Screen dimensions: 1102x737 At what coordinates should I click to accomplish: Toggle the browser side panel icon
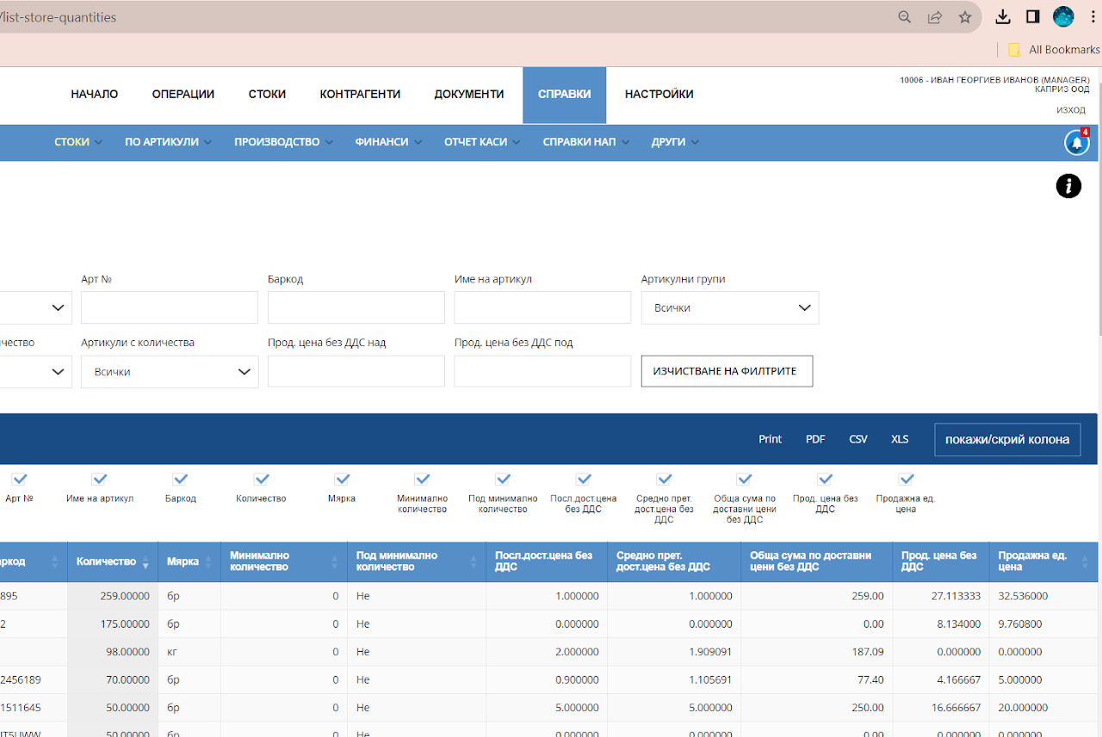point(1033,17)
